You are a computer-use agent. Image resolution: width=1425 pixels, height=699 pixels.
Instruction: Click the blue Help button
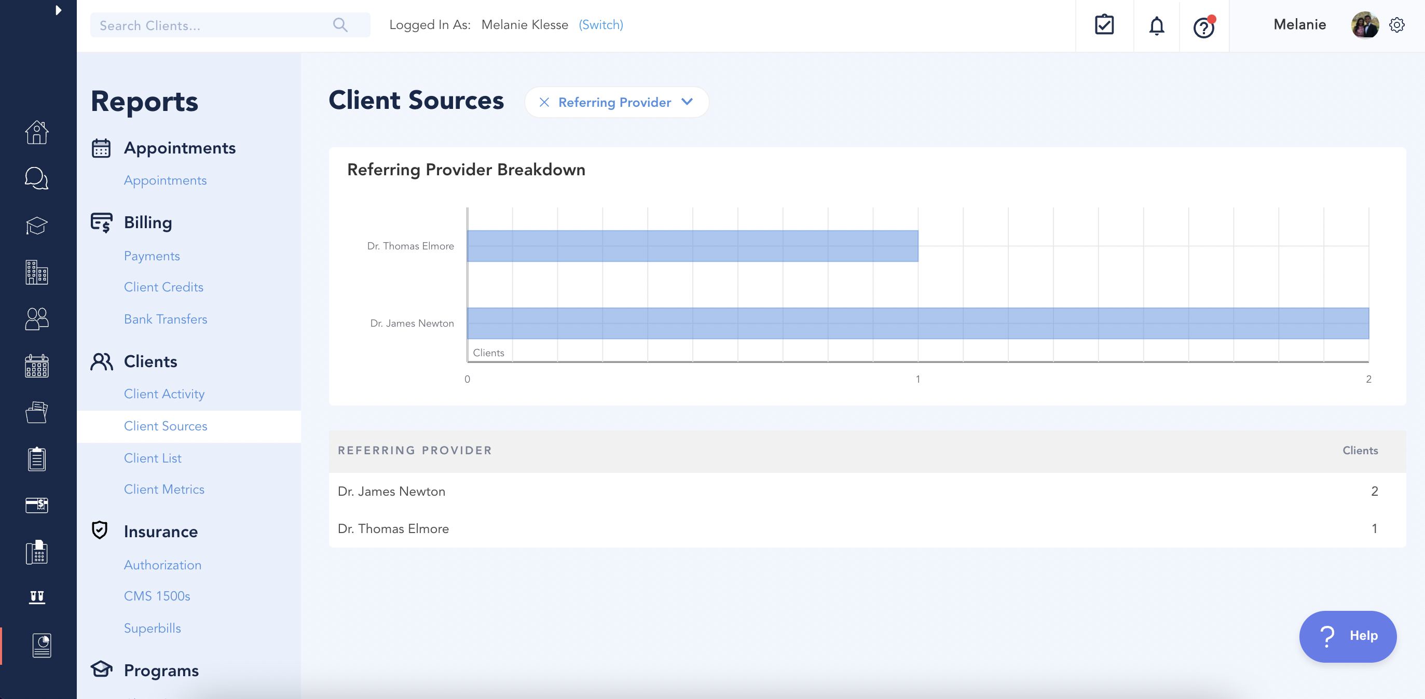(x=1347, y=635)
